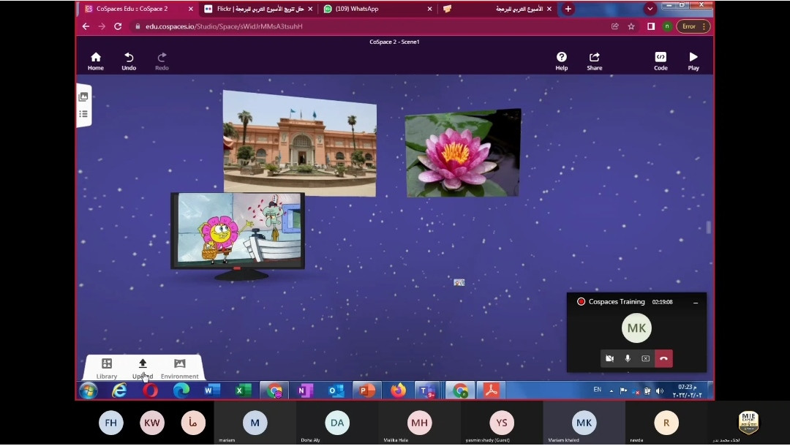Close the Flickr browser tab

pyautogui.click(x=310, y=9)
